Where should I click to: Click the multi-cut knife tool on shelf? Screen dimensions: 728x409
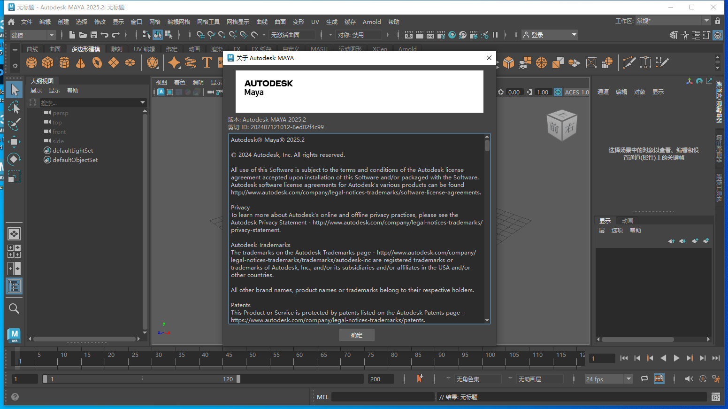[629, 62]
